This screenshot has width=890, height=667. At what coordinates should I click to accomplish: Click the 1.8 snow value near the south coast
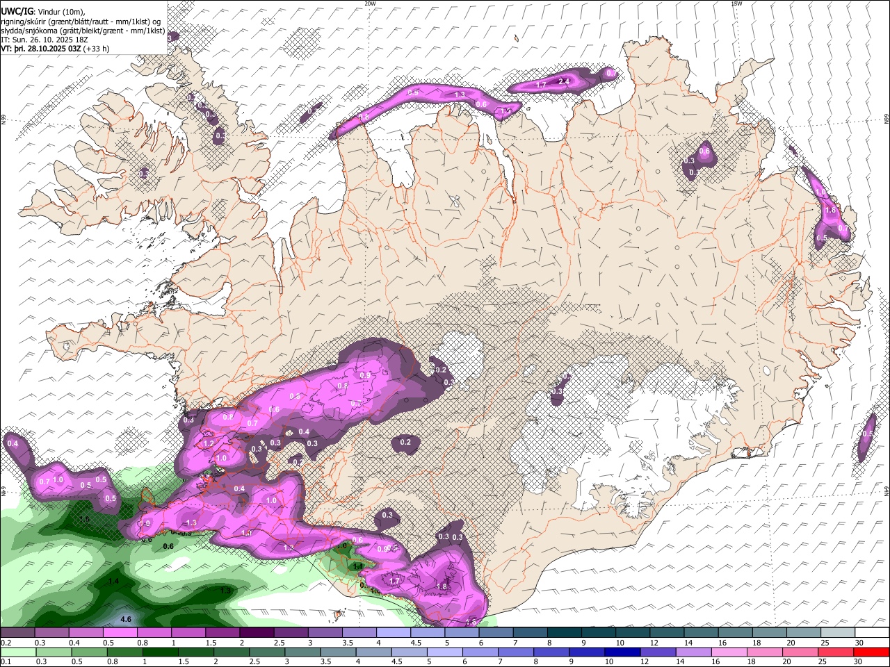click(x=442, y=586)
